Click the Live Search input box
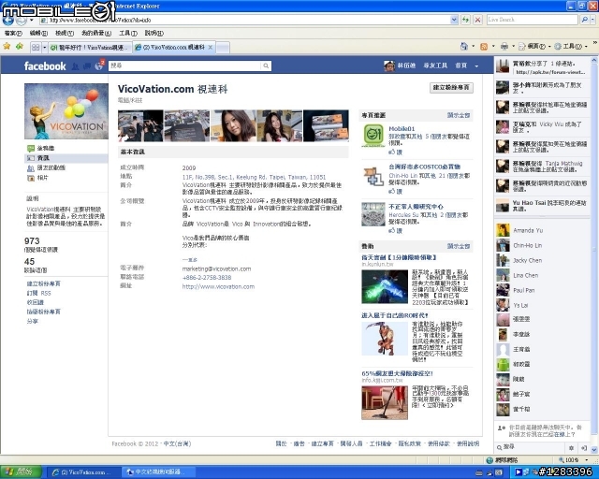Screen dimensions: 599x479 click(533, 20)
